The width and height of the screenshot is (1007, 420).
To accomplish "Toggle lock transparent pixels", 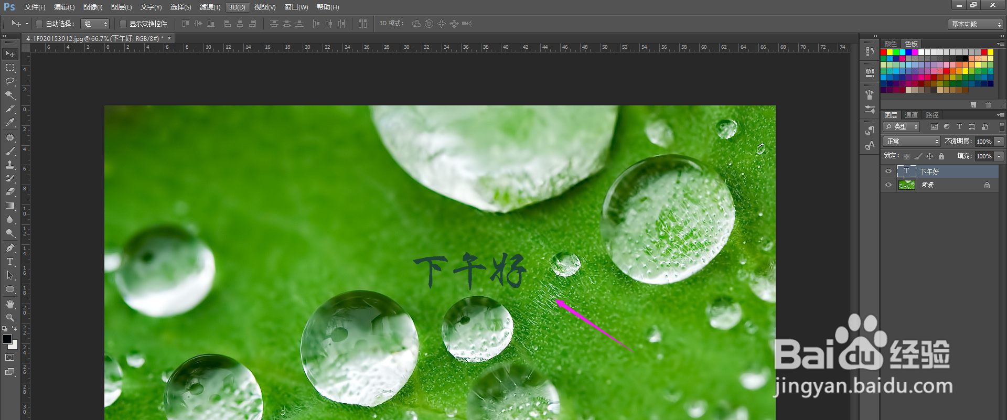I will (906, 156).
